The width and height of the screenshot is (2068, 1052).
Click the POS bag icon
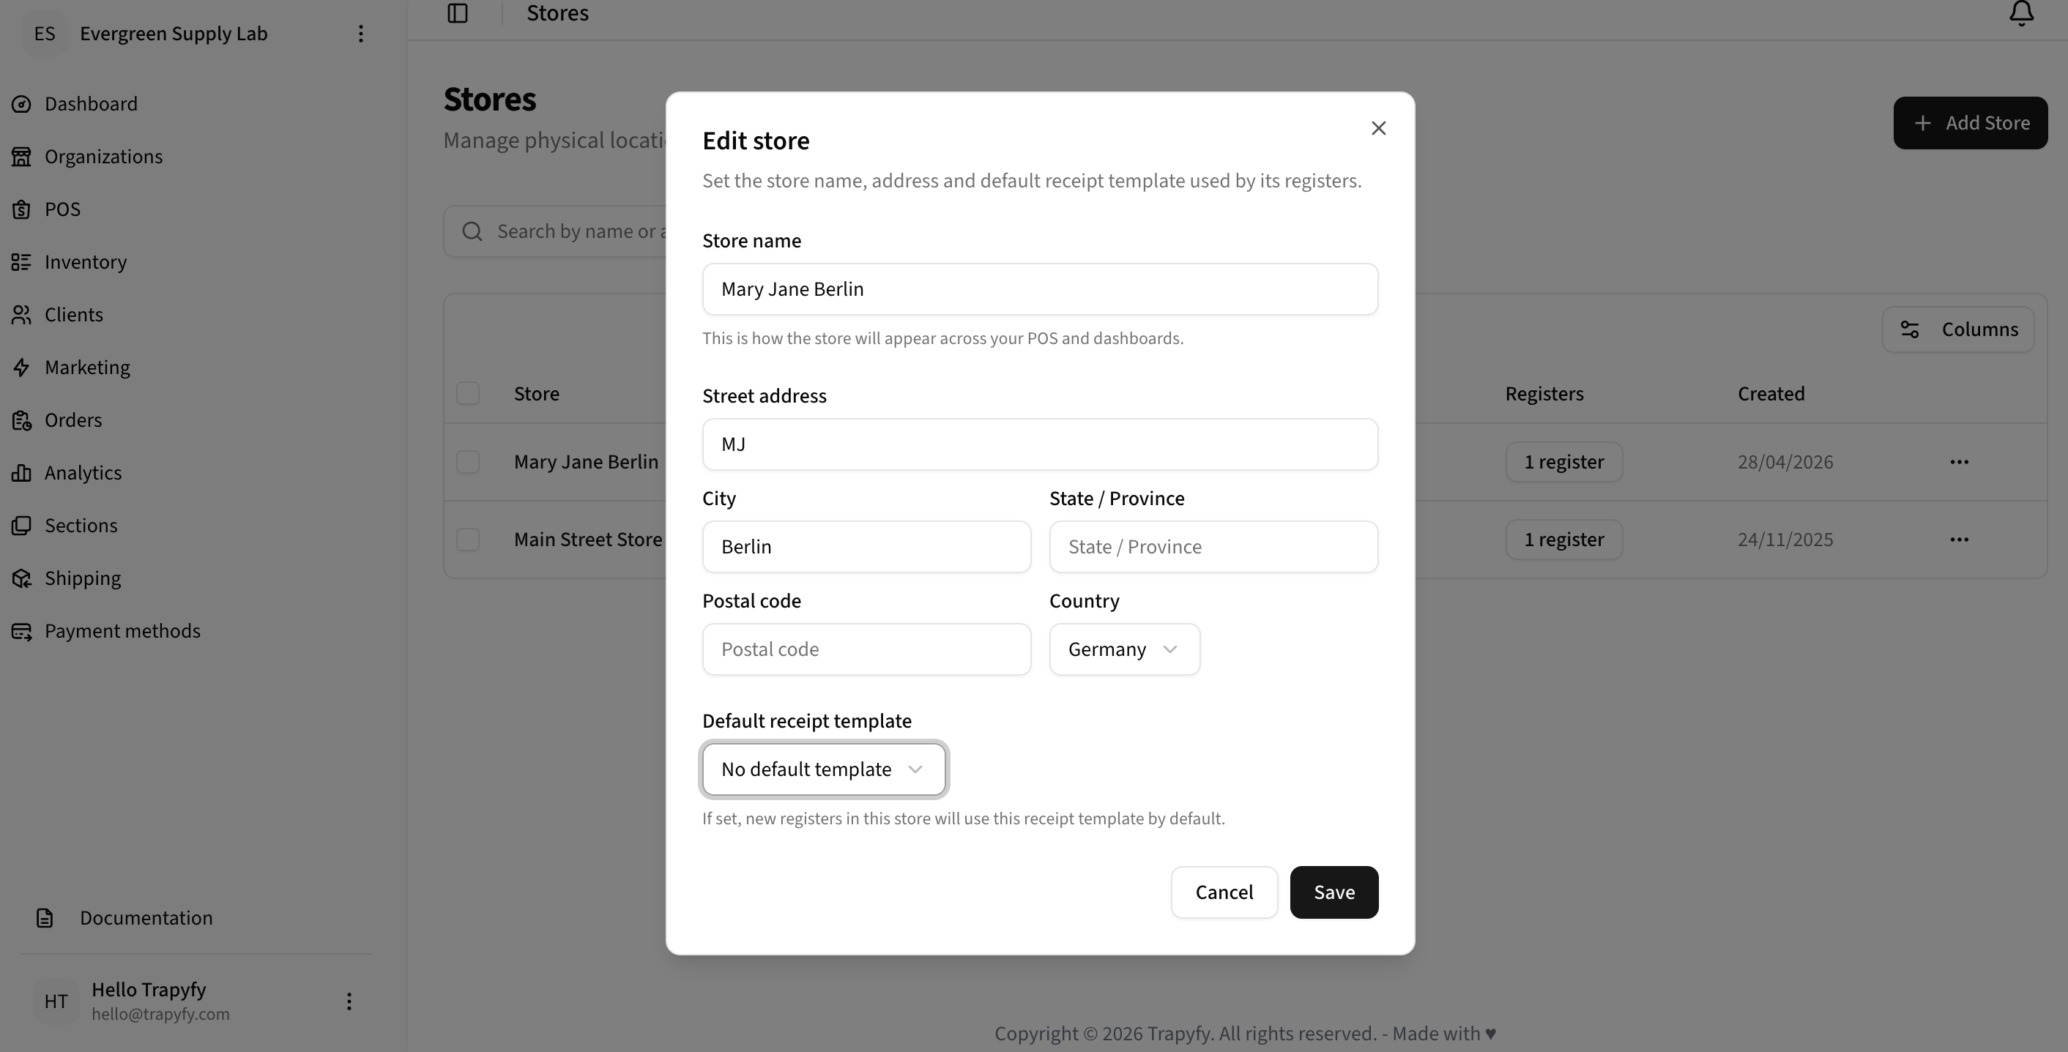[x=22, y=209]
